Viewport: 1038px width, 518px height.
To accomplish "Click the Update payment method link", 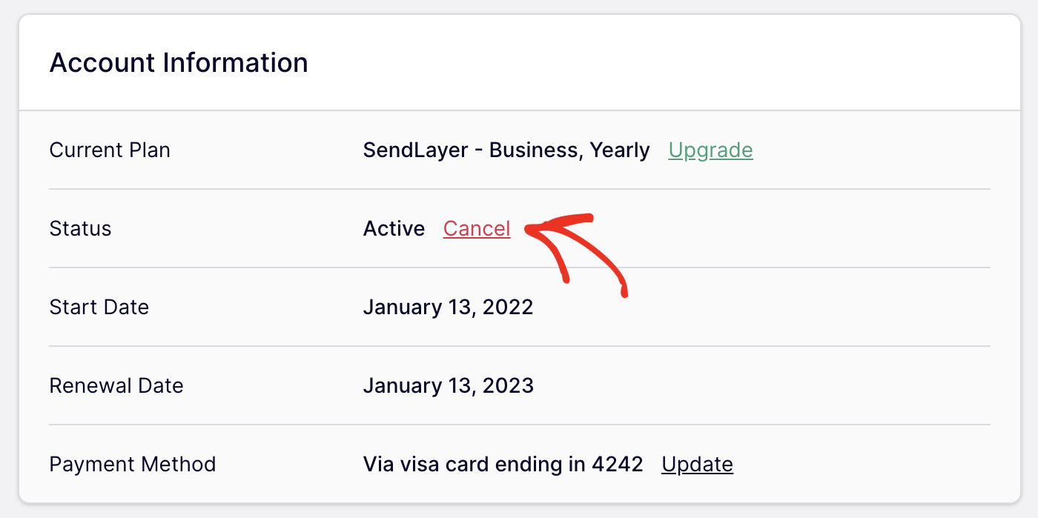I will click(696, 464).
